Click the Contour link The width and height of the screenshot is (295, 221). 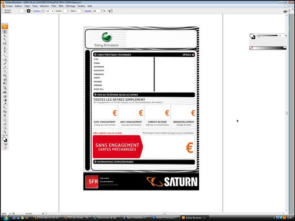pos(37,11)
